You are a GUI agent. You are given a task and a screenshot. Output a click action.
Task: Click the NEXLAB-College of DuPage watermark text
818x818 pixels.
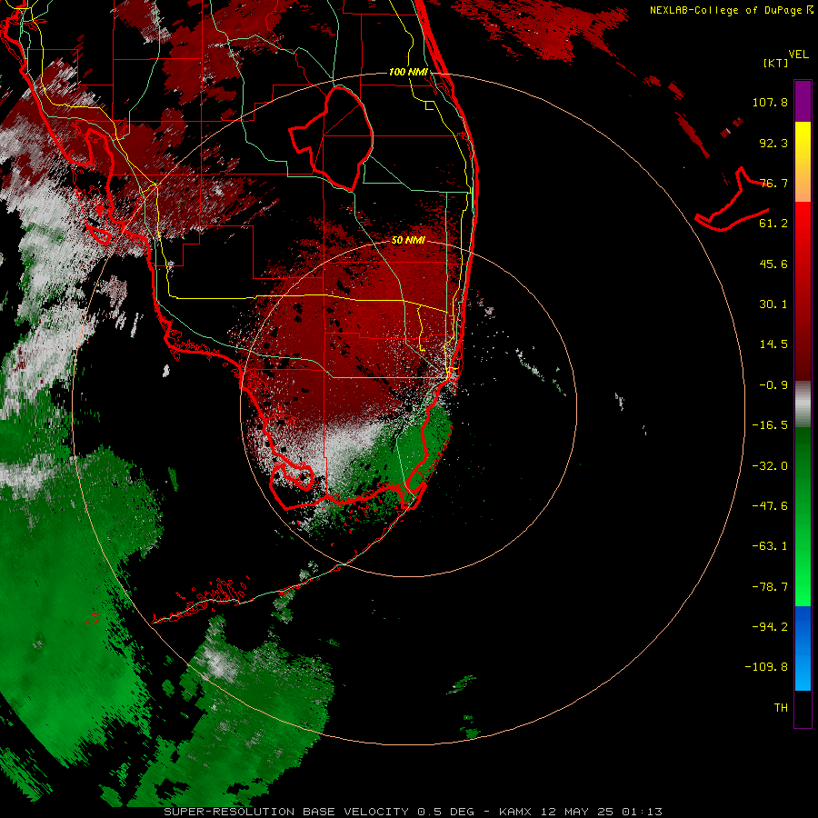pyautogui.click(x=731, y=10)
